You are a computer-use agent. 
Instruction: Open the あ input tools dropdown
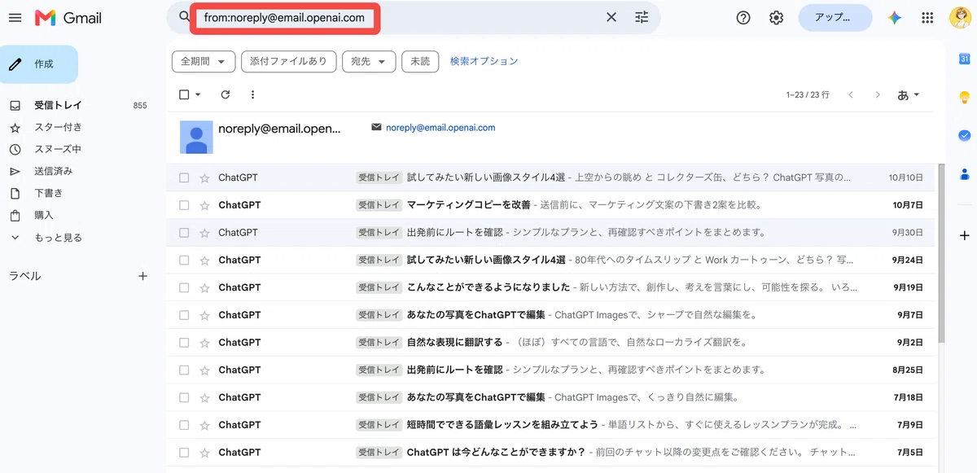[908, 94]
